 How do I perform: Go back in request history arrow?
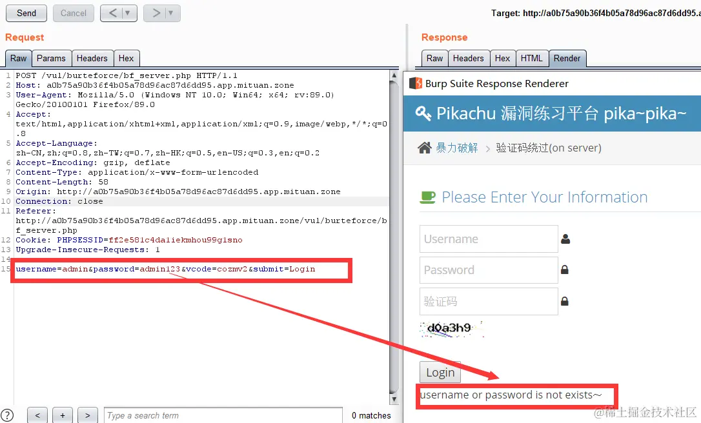113,14
